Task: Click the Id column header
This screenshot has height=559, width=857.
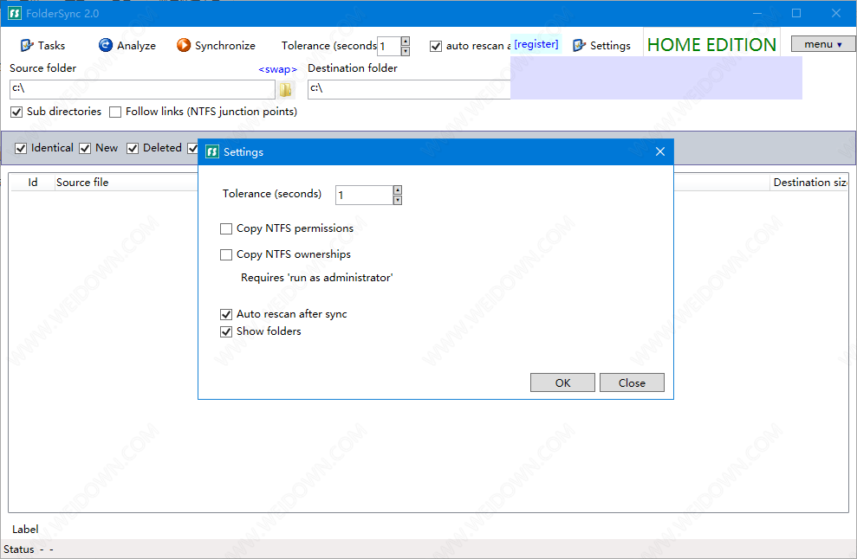Action: click(33, 183)
